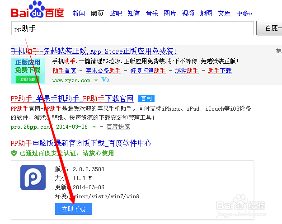Open the 更多» menu link

pos(244,14)
